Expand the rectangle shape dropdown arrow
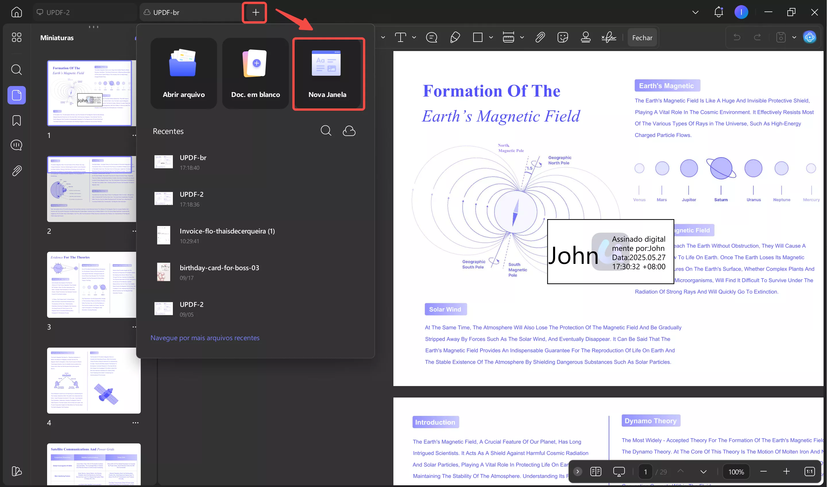The height and width of the screenshot is (487, 827). click(x=491, y=37)
